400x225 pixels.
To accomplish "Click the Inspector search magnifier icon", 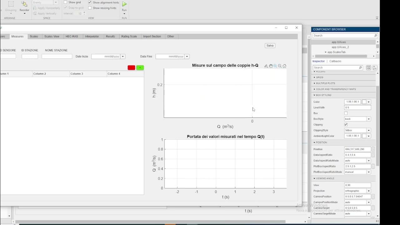I will [x=360, y=67].
